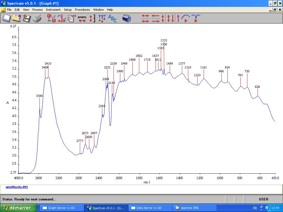
Task: Click the X/Y axis format icon
Action: click(x=51, y=18)
